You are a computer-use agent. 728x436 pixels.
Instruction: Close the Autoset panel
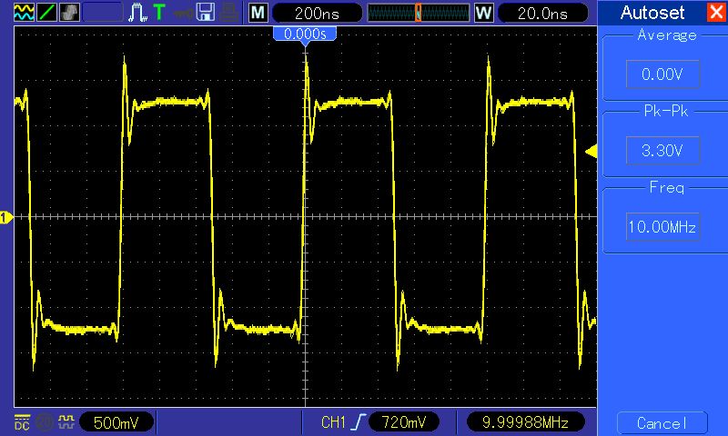[x=715, y=12]
